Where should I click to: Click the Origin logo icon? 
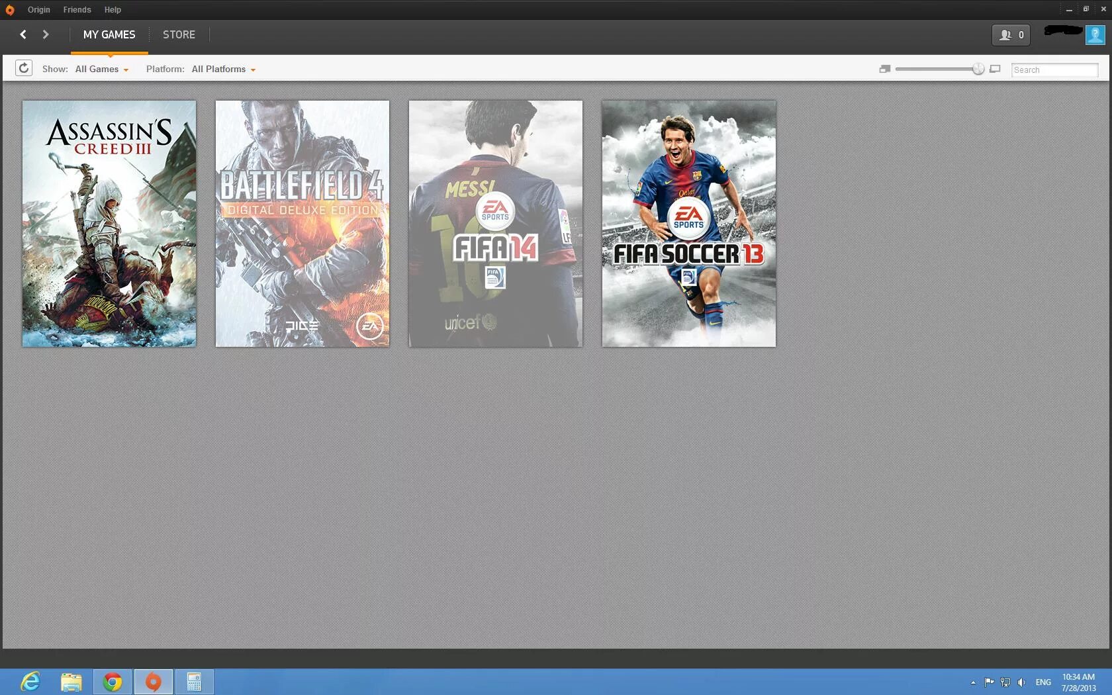tap(9, 10)
